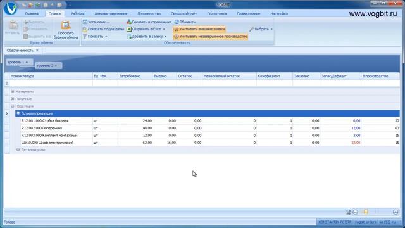The width and height of the screenshot is (405, 228).
Task: Click Показать подразделы icon
Action: 85,29
